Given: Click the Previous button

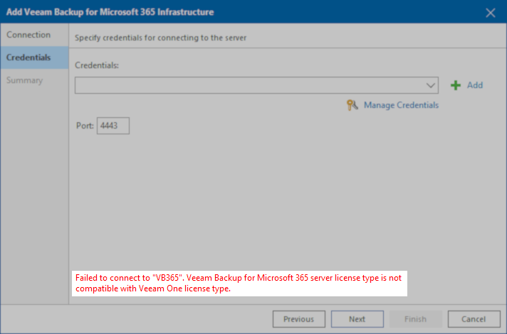Looking at the screenshot, I should click(x=299, y=319).
